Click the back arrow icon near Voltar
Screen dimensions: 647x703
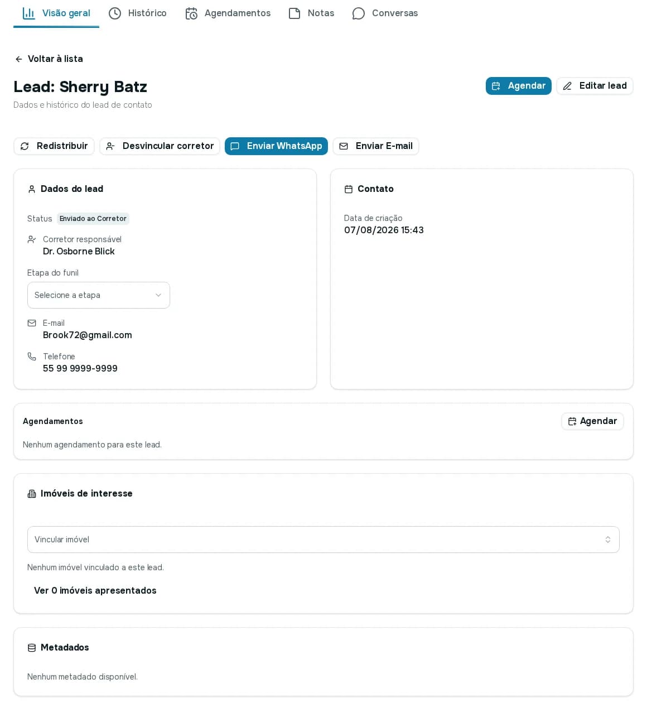[x=19, y=59]
